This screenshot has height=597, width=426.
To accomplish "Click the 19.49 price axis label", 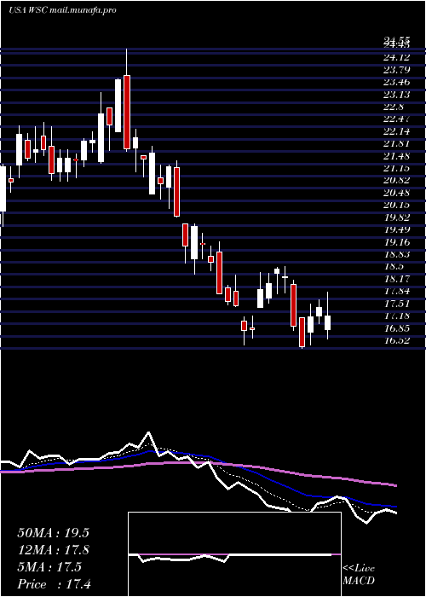I will click(396, 229).
